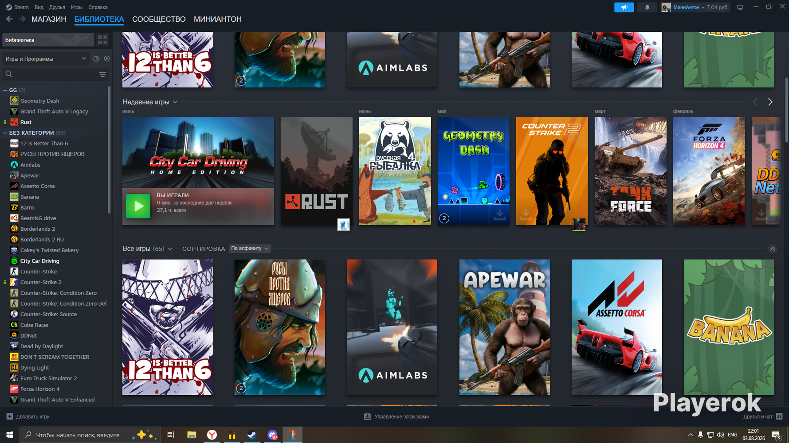Image resolution: width=789 pixels, height=443 pixels.
Task: Open the По алфавиту sorting dropdown
Action: 250,249
